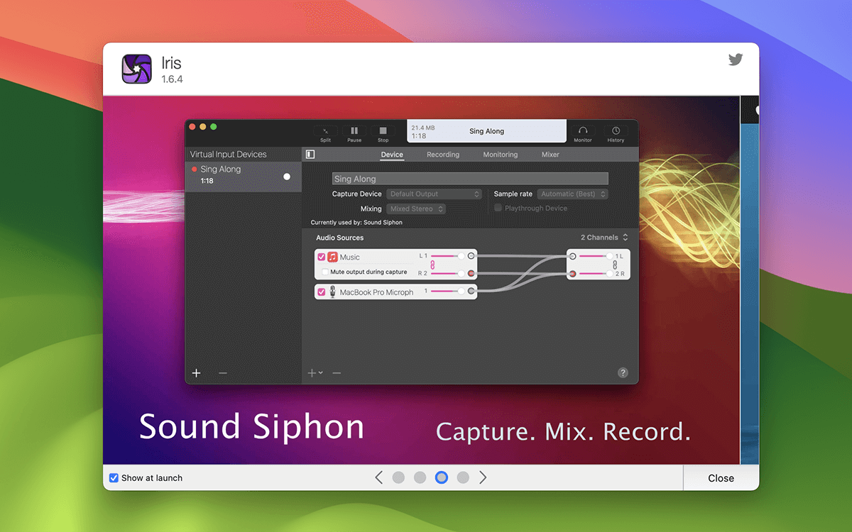Open the History clock icon
The width and height of the screenshot is (852, 532).
point(616,131)
